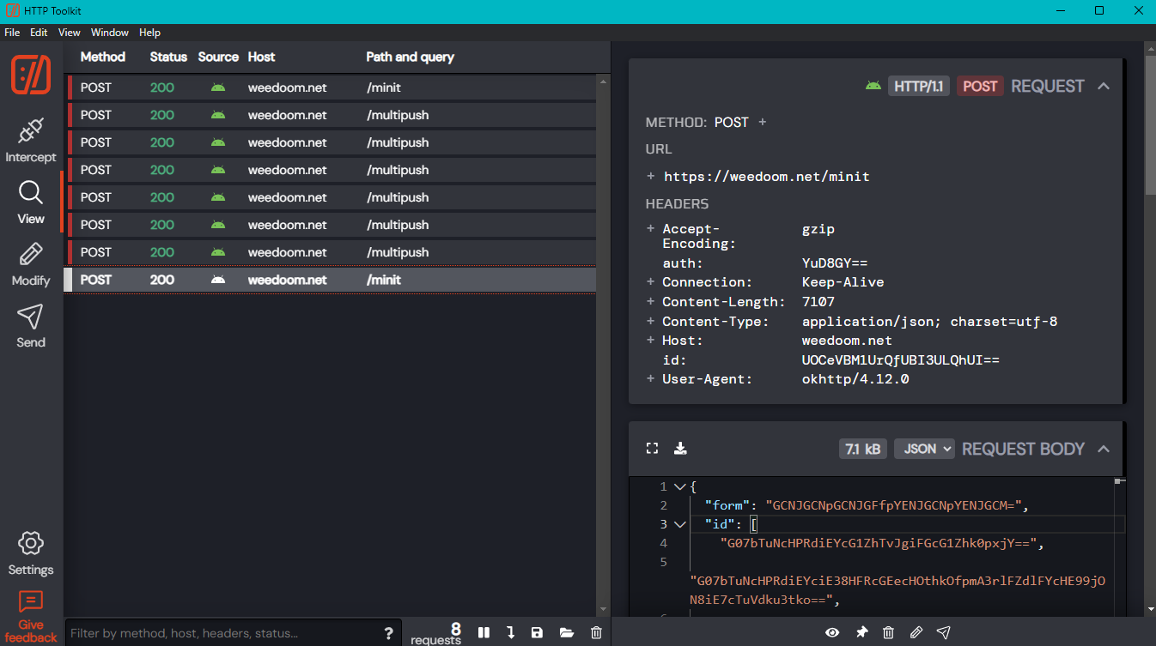Expand the Content-Length header info
The image size is (1156, 646).
651,302
